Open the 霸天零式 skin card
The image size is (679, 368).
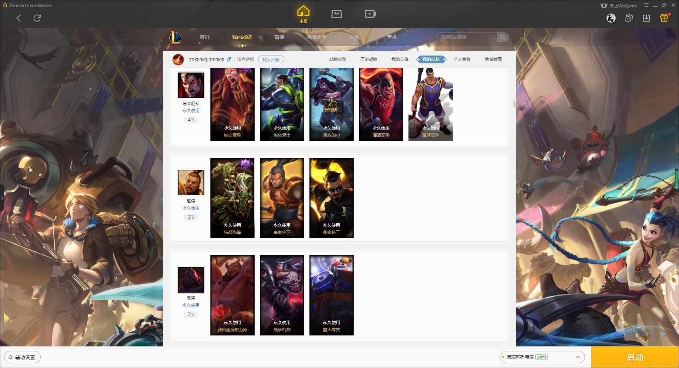point(331,295)
